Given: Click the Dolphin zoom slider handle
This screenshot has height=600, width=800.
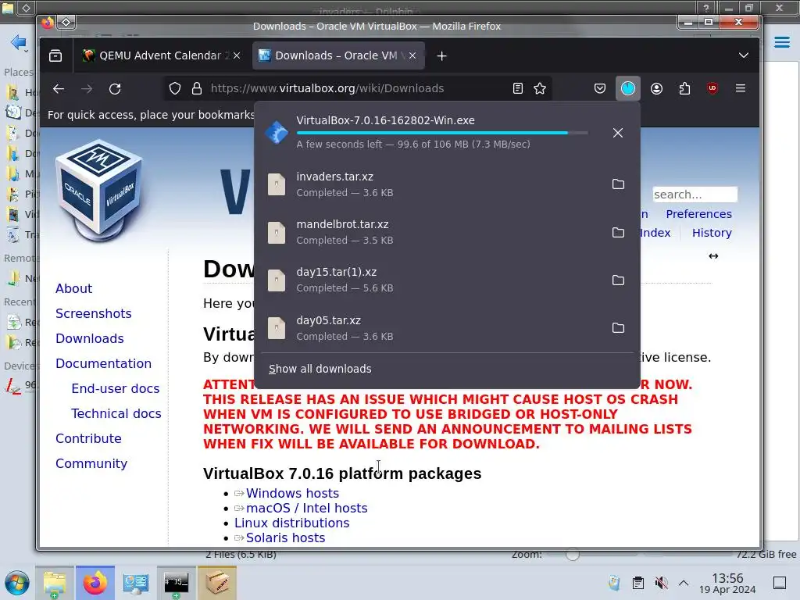Looking at the screenshot, I should [x=573, y=555].
